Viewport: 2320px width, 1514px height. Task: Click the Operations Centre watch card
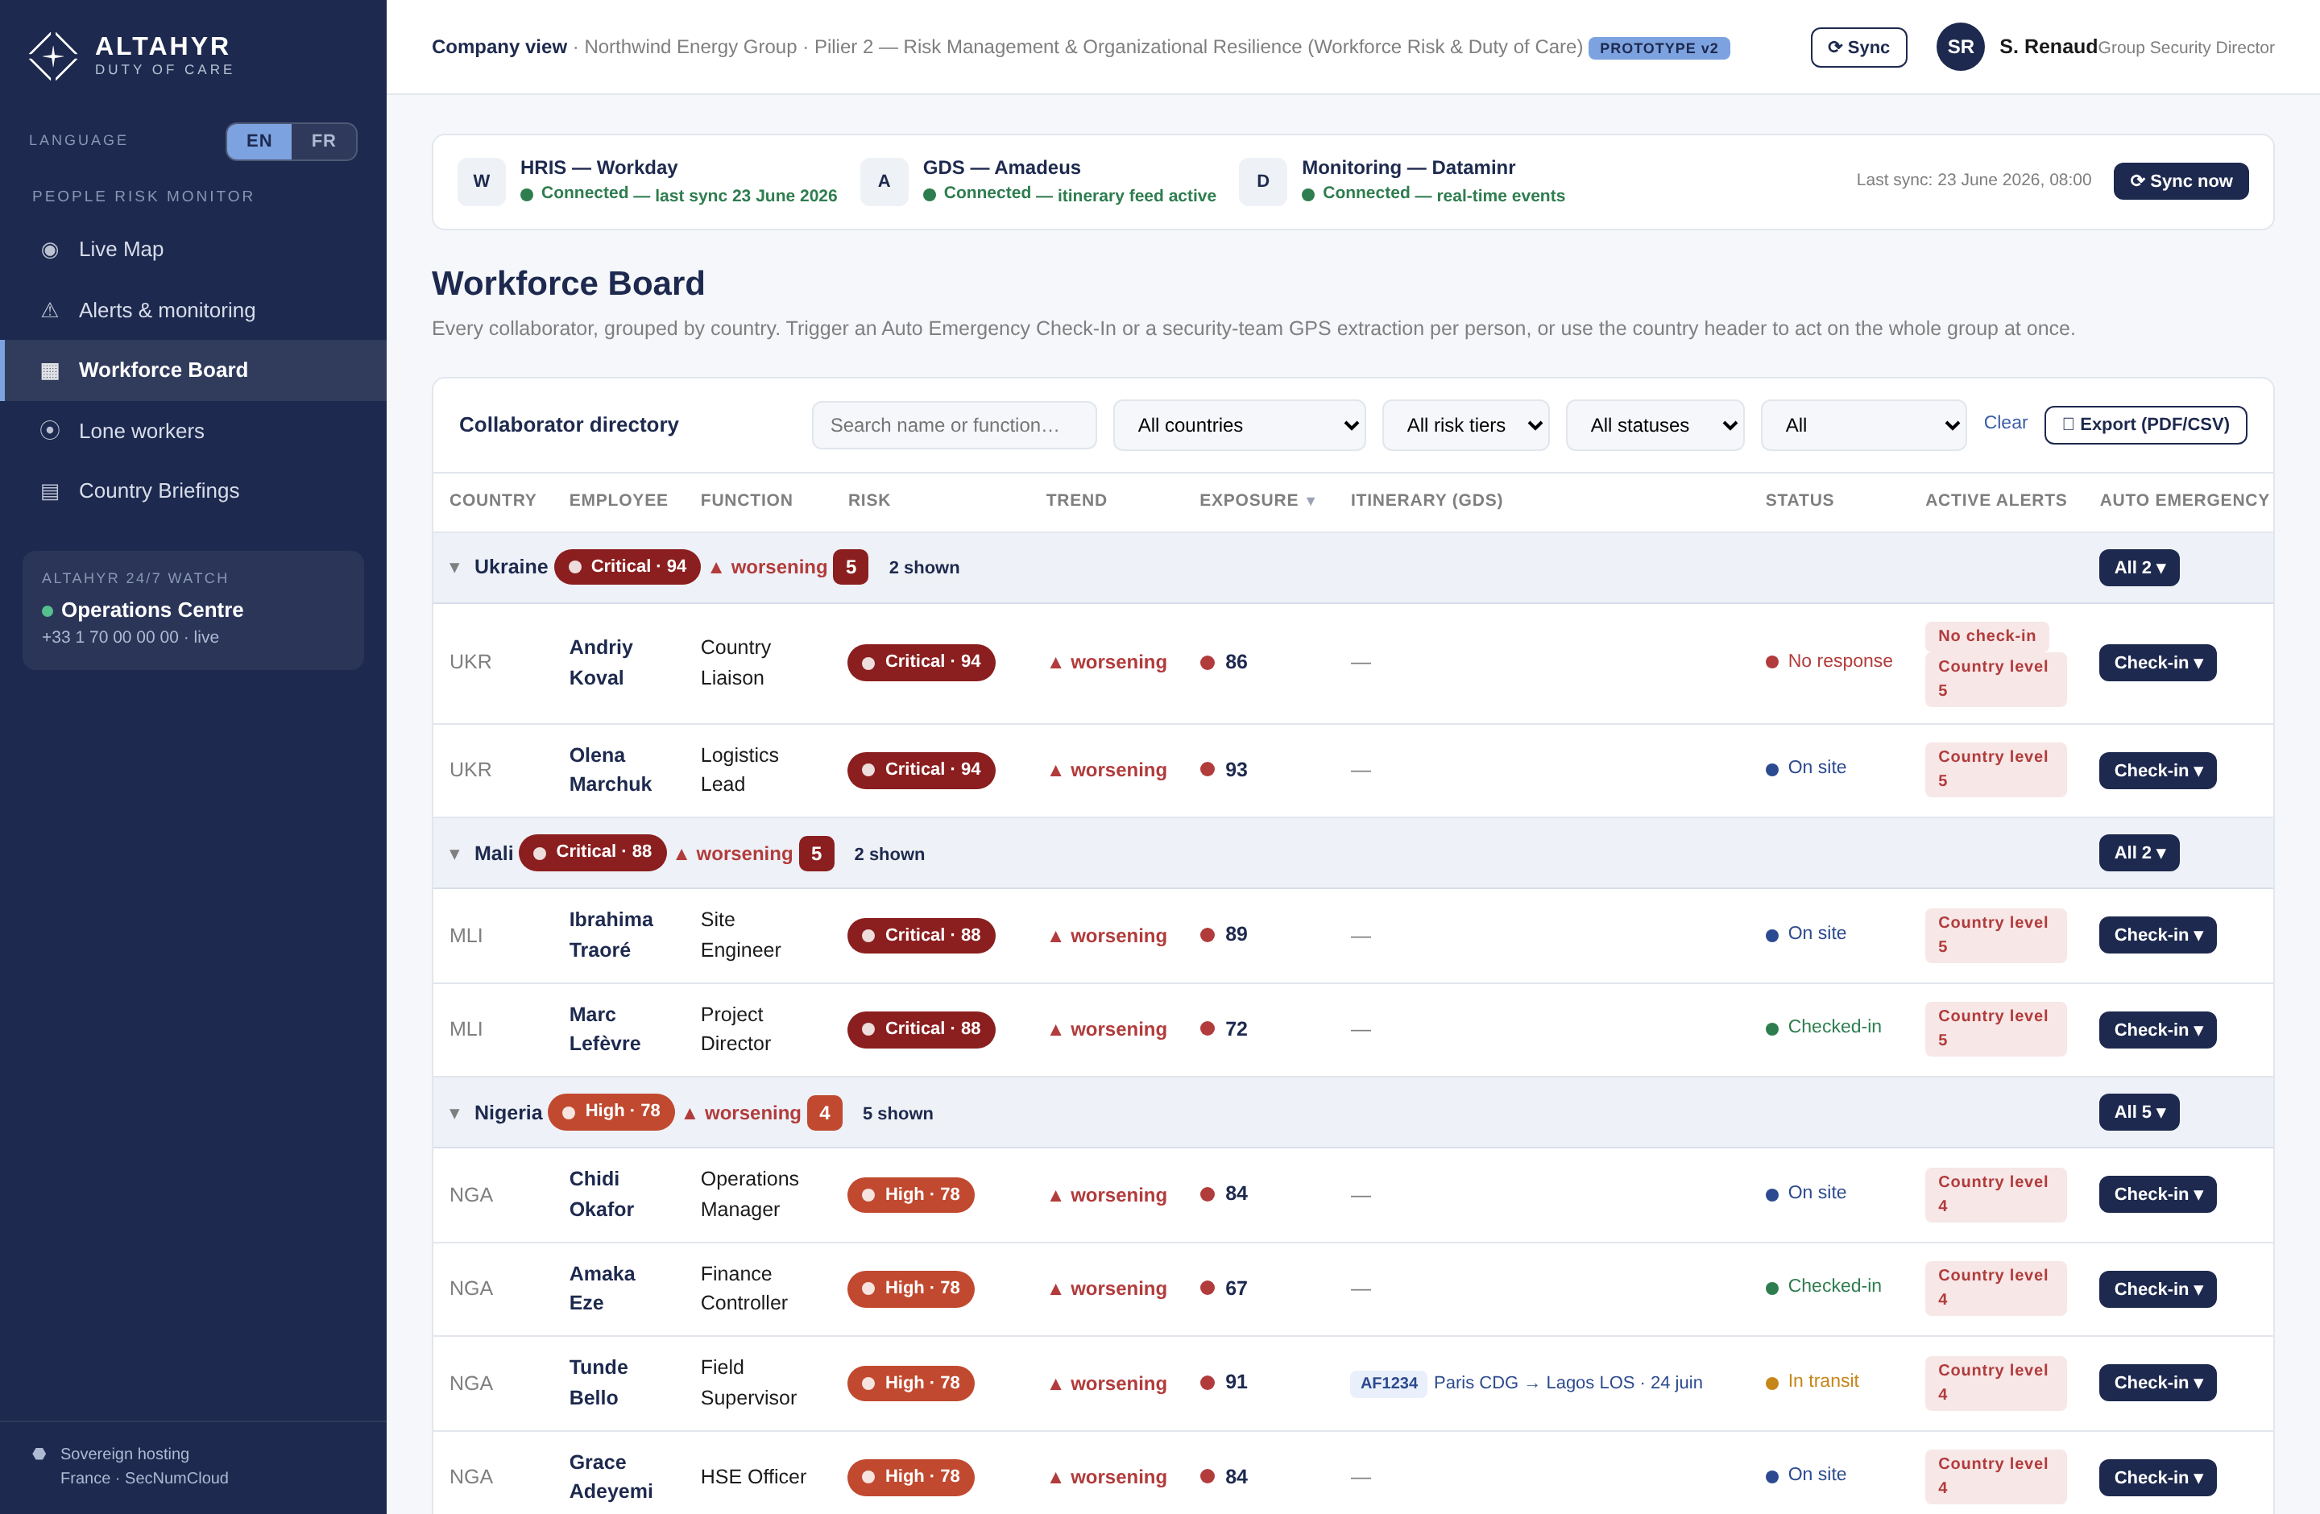click(193, 610)
